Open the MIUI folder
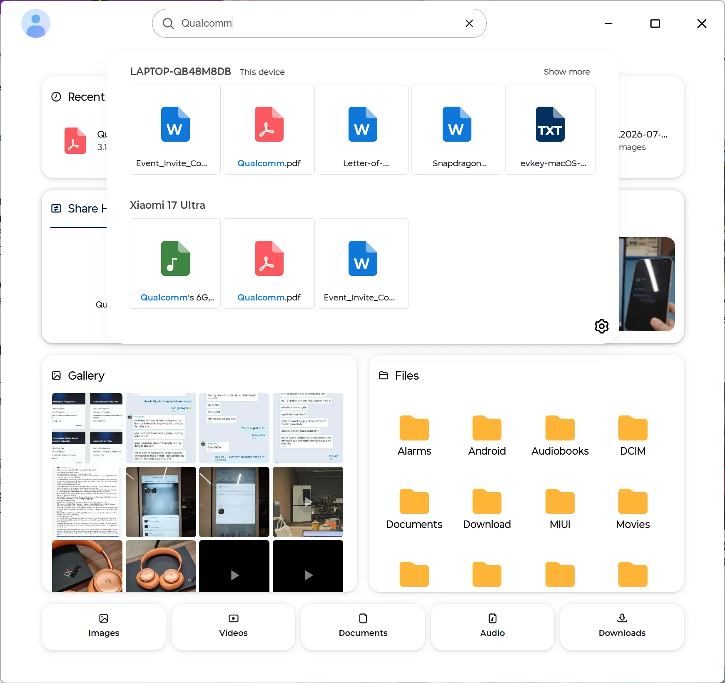 click(x=560, y=509)
